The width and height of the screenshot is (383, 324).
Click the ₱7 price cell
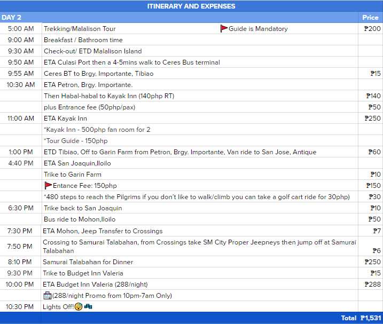[371, 231]
